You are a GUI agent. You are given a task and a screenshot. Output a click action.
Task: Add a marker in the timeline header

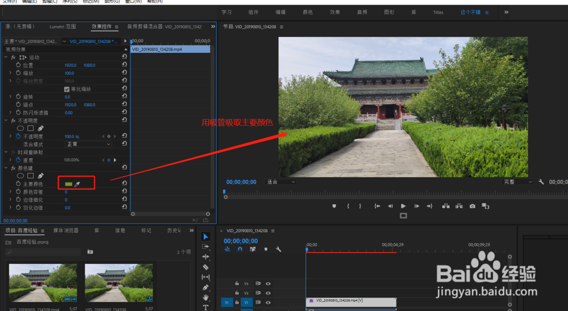tap(266, 250)
